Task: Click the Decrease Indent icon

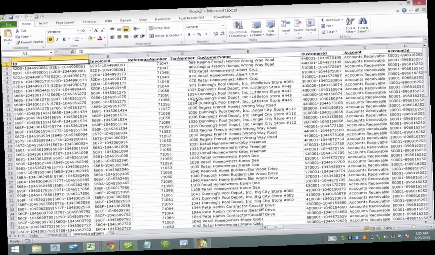Action: pos(135,36)
